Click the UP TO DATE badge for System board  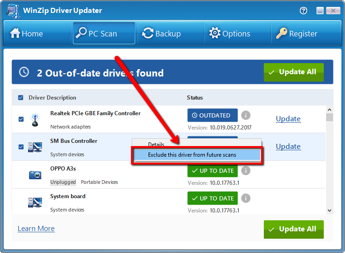(213, 198)
